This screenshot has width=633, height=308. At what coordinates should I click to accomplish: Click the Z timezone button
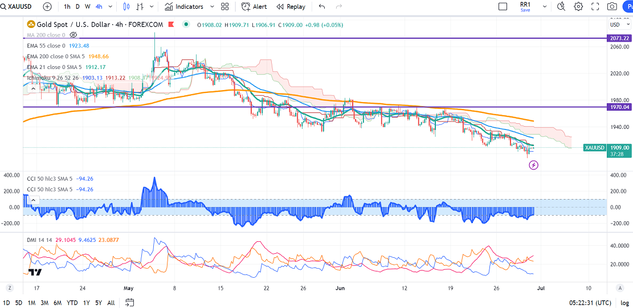click(9, 288)
